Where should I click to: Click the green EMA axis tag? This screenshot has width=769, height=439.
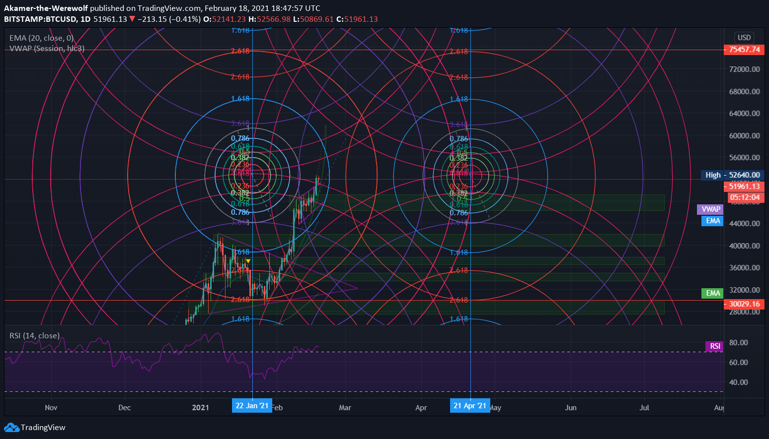coord(713,293)
